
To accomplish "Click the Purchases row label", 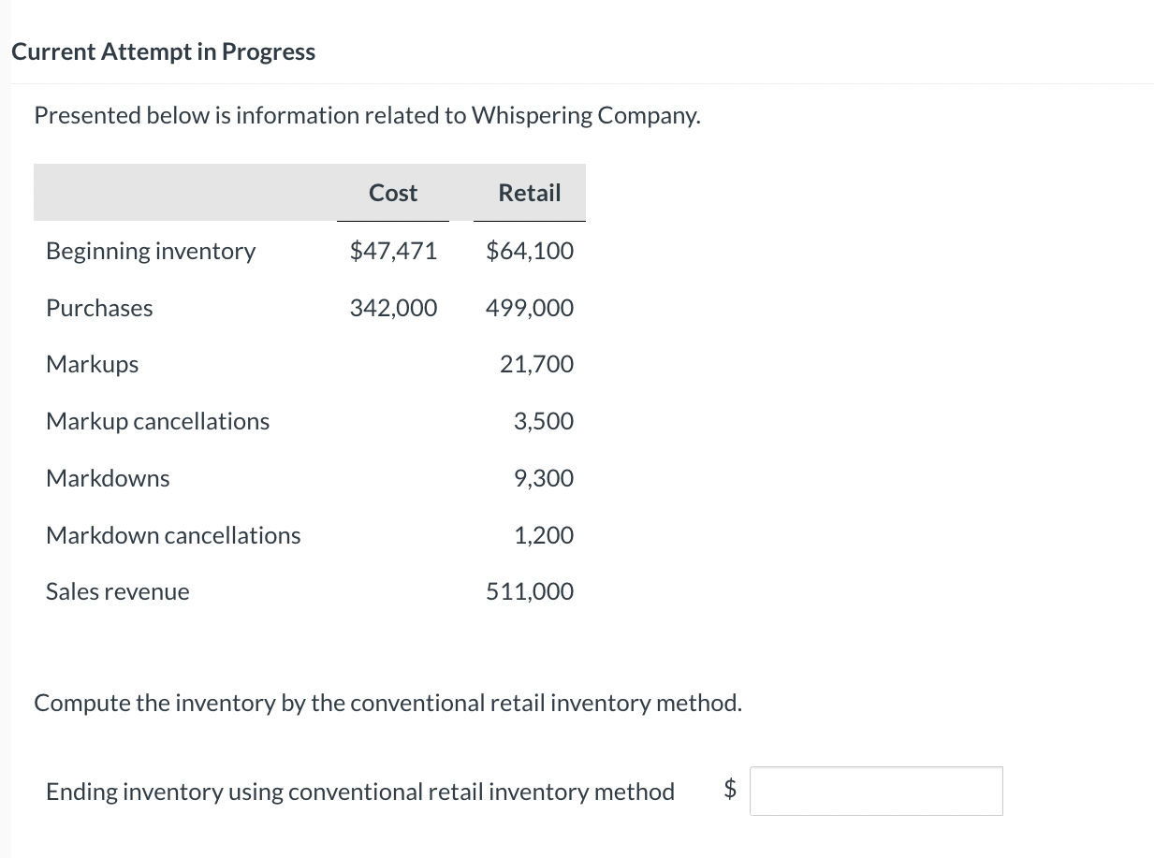I will click(99, 307).
